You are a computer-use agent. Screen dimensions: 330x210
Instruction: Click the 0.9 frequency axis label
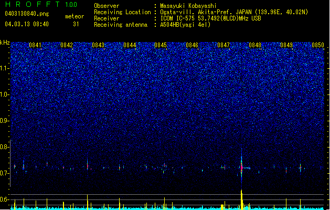click(x=5, y=121)
